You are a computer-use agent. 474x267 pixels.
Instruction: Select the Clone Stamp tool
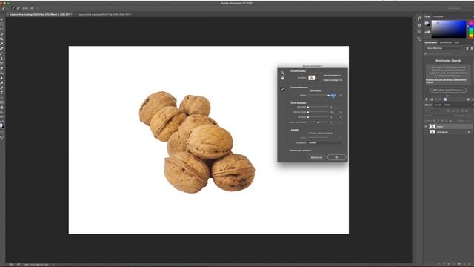pyautogui.click(x=1, y=59)
